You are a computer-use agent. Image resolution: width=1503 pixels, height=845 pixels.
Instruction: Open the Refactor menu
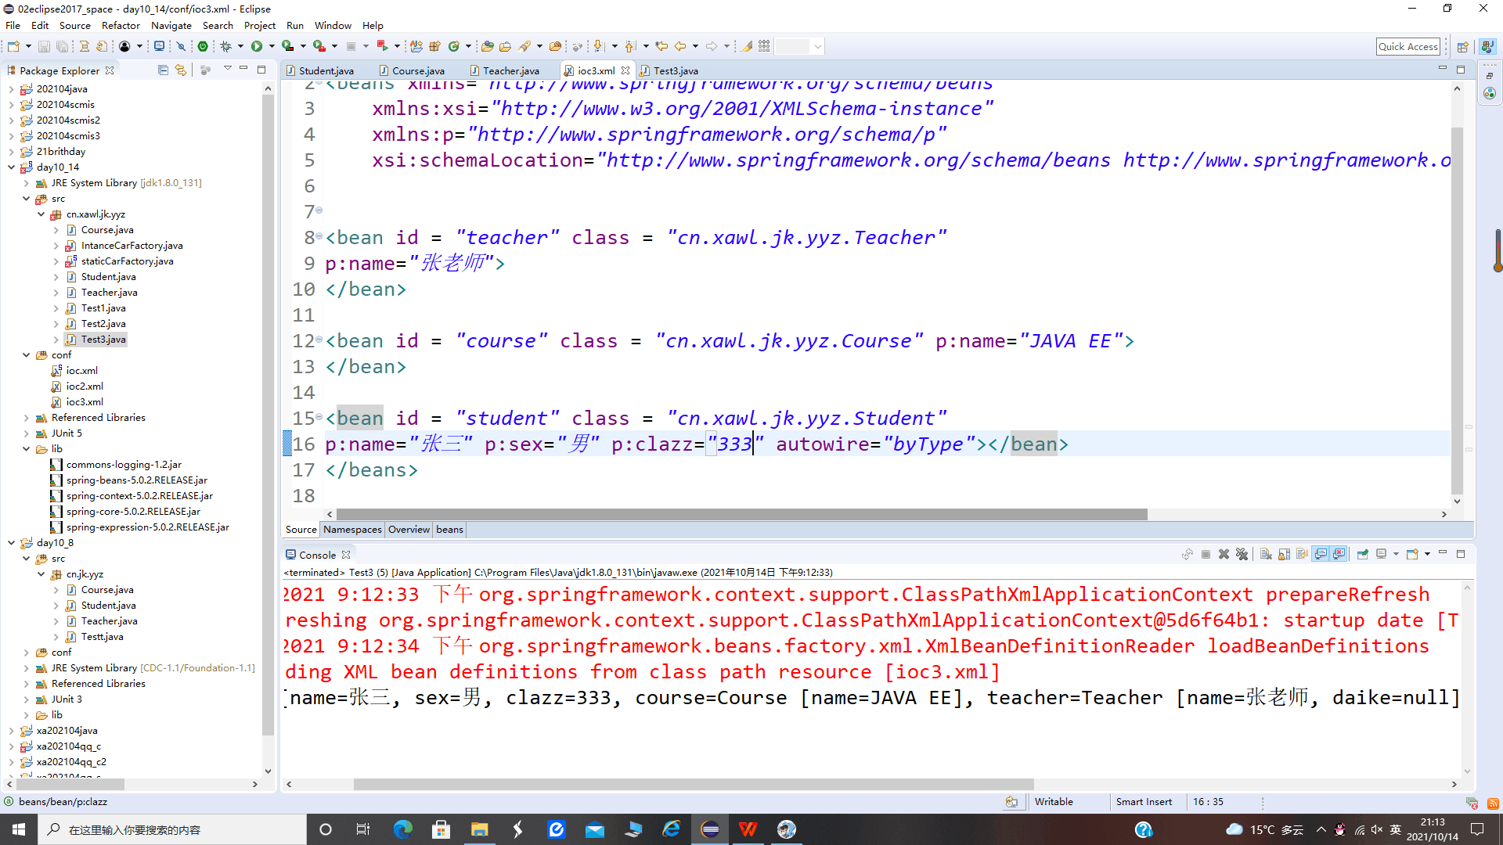click(x=121, y=25)
